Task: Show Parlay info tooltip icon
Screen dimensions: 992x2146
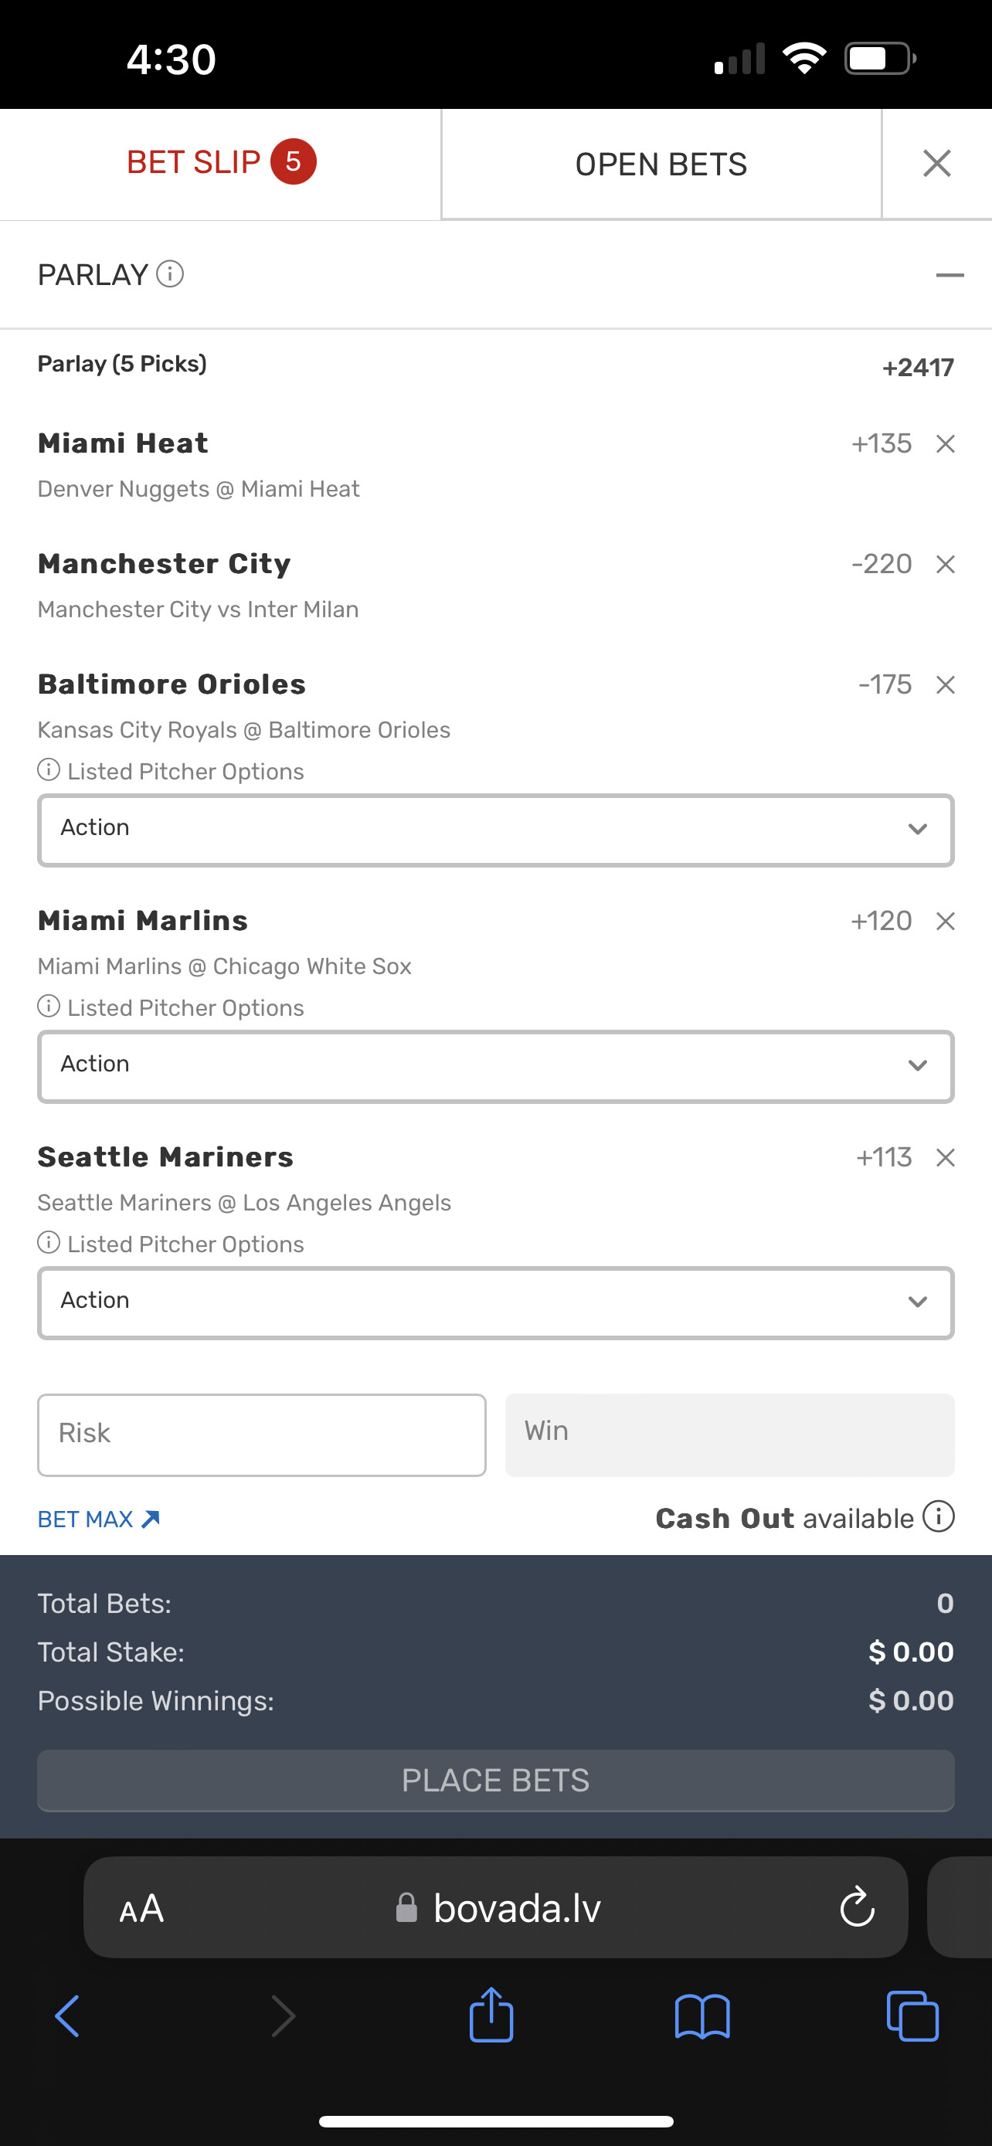Action: pyautogui.click(x=170, y=274)
